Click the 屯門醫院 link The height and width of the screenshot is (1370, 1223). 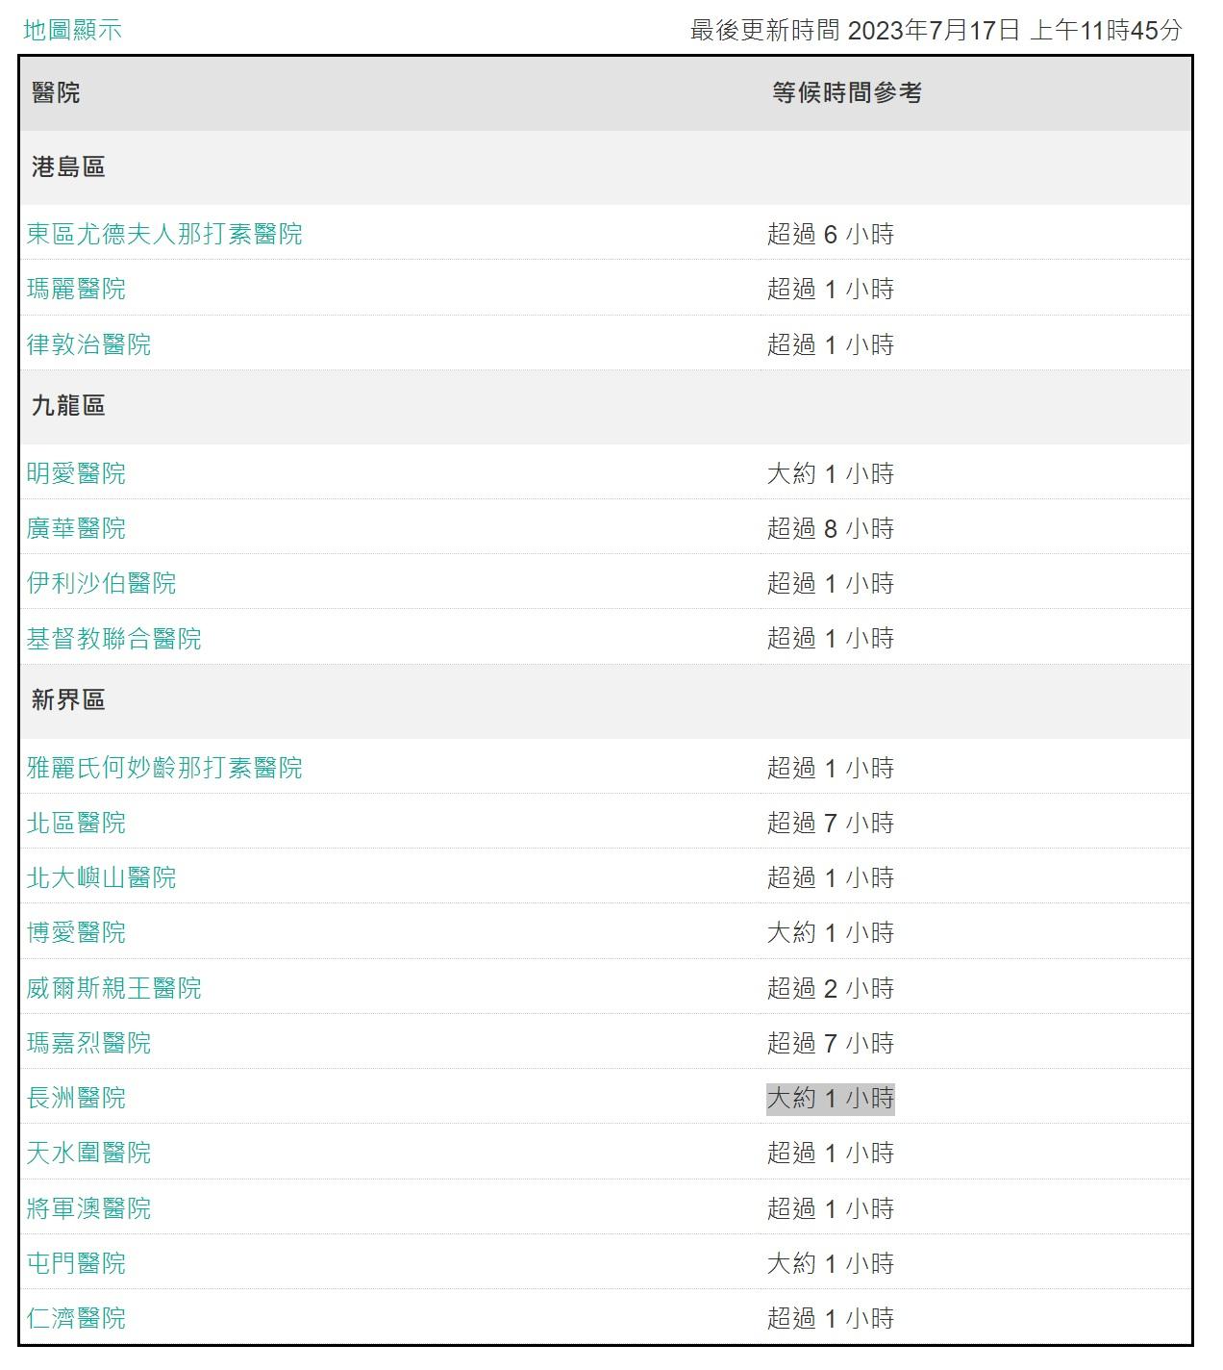[x=76, y=1263]
